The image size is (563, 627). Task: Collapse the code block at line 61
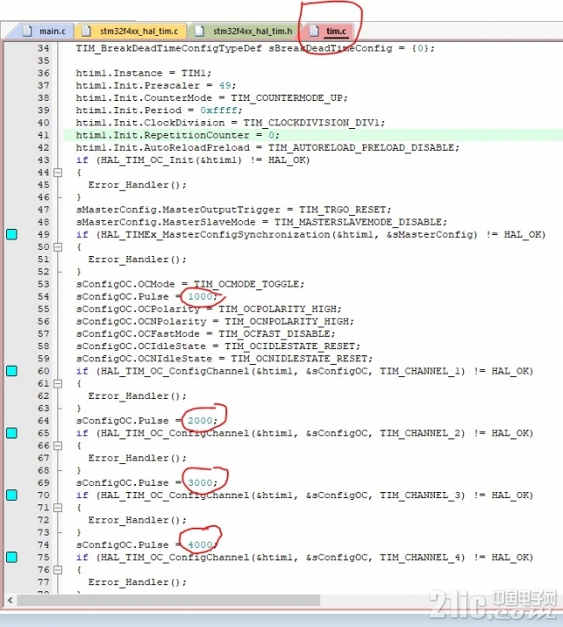pyautogui.click(x=58, y=383)
